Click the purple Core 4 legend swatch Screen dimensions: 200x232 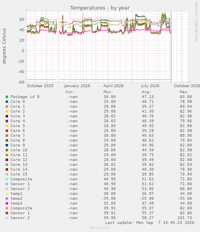pyautogui.click(x=7, y=121)
